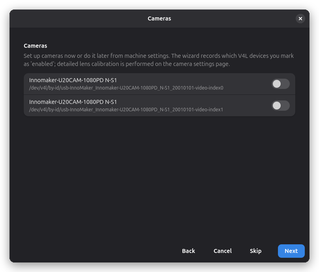Click the Next button
Viewport: 319px width, 272px height.
pyautogui.click(x=291, y=251)
